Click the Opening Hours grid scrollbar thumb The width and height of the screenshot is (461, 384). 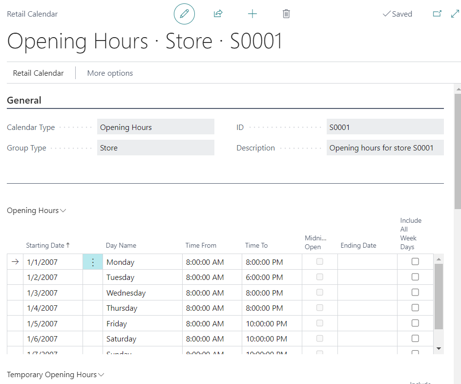(x=439, y=296)
